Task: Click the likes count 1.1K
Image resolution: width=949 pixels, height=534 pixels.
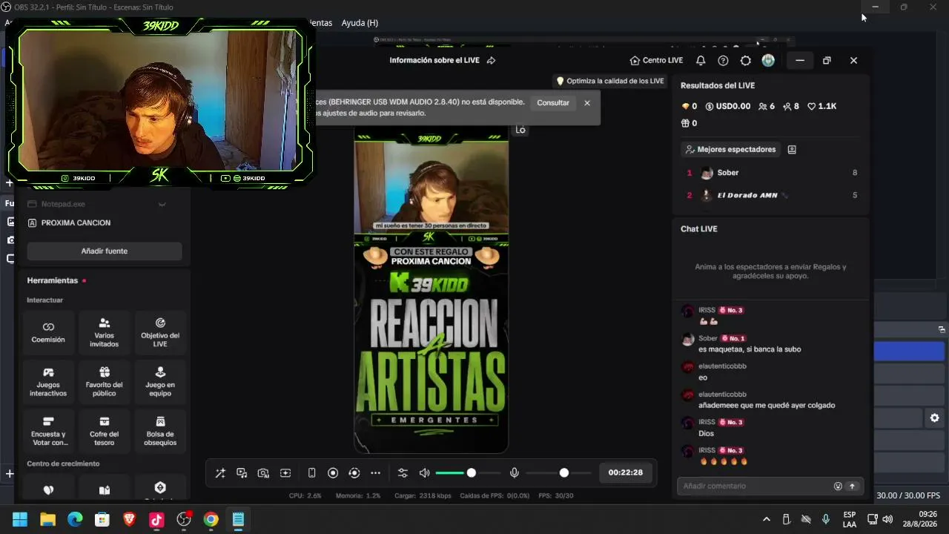Action: pos(821,107)
